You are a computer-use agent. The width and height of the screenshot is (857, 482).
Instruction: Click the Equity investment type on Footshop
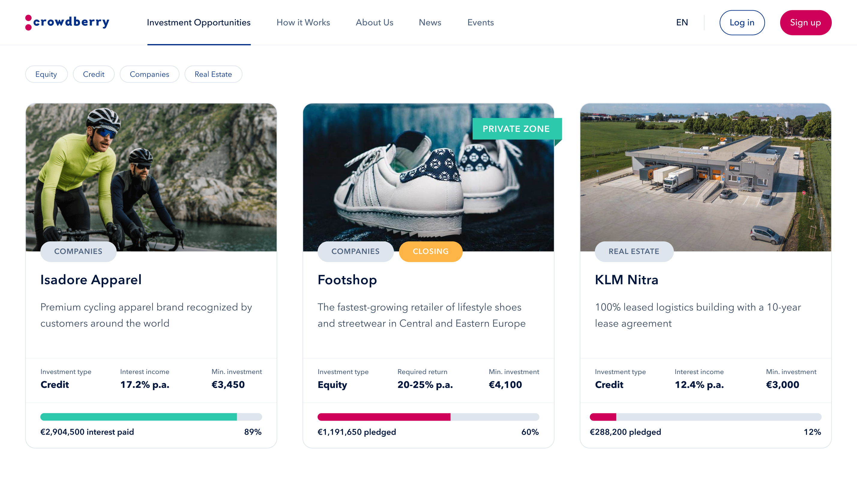(332, 385)
